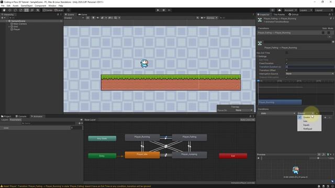Open the Component menu

point(40,6)
